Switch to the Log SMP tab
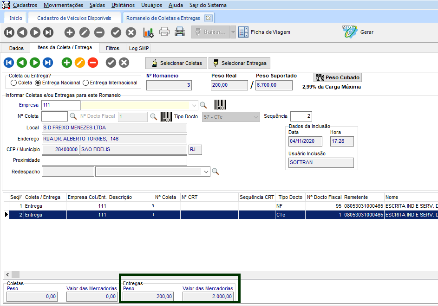 [139, 48]
